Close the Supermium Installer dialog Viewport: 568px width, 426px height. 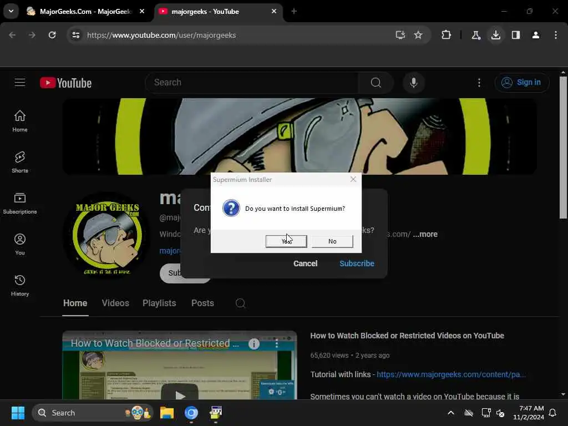[x=353, y=179]
